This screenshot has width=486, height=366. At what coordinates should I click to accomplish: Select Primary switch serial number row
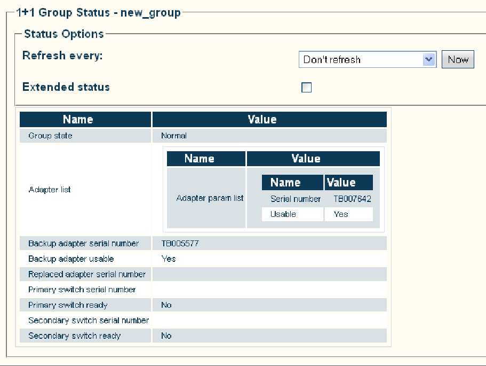pos(203,290)
